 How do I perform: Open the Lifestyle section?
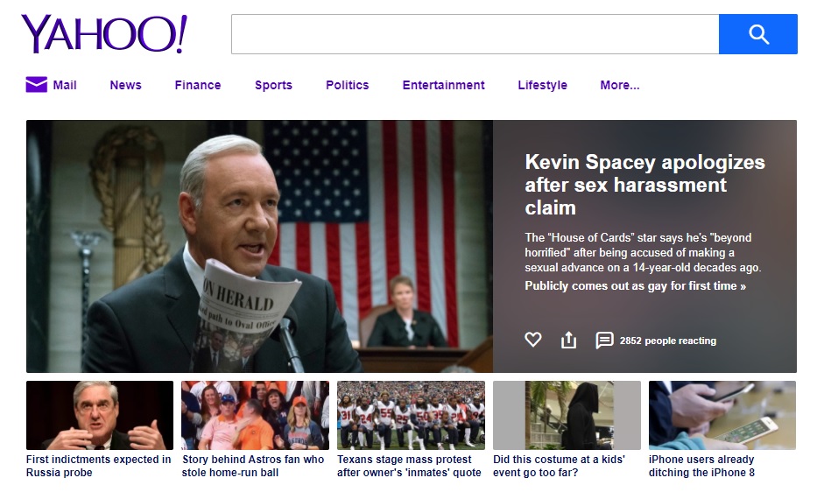542,85
